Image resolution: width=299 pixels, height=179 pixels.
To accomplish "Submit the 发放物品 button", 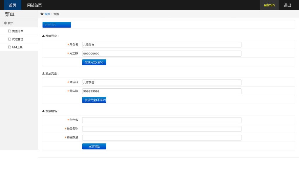I will pos(94,146).
